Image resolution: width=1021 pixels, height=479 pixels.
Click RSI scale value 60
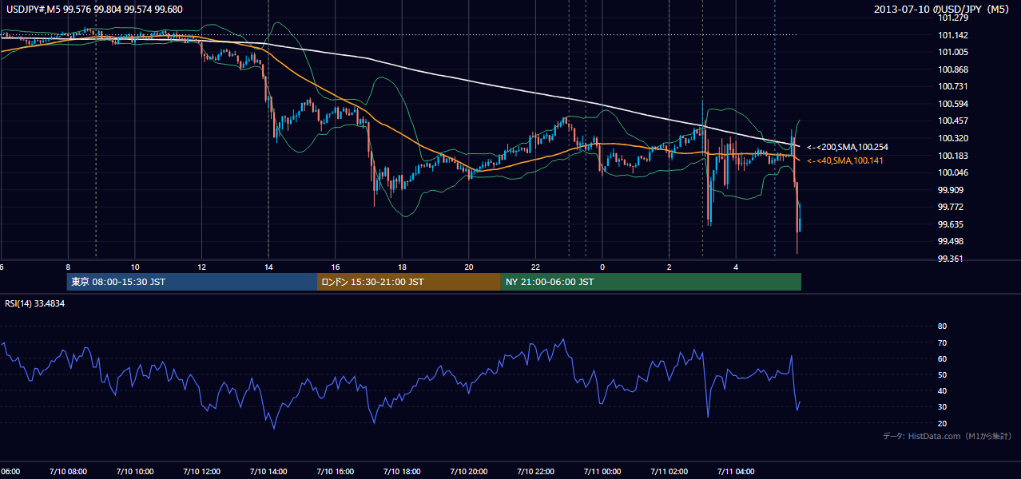point(942,358)
